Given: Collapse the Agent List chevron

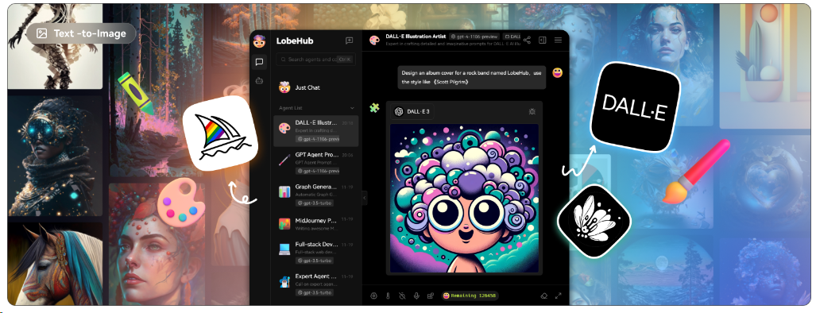Looking at the screenshot, I should pos(352,108).
